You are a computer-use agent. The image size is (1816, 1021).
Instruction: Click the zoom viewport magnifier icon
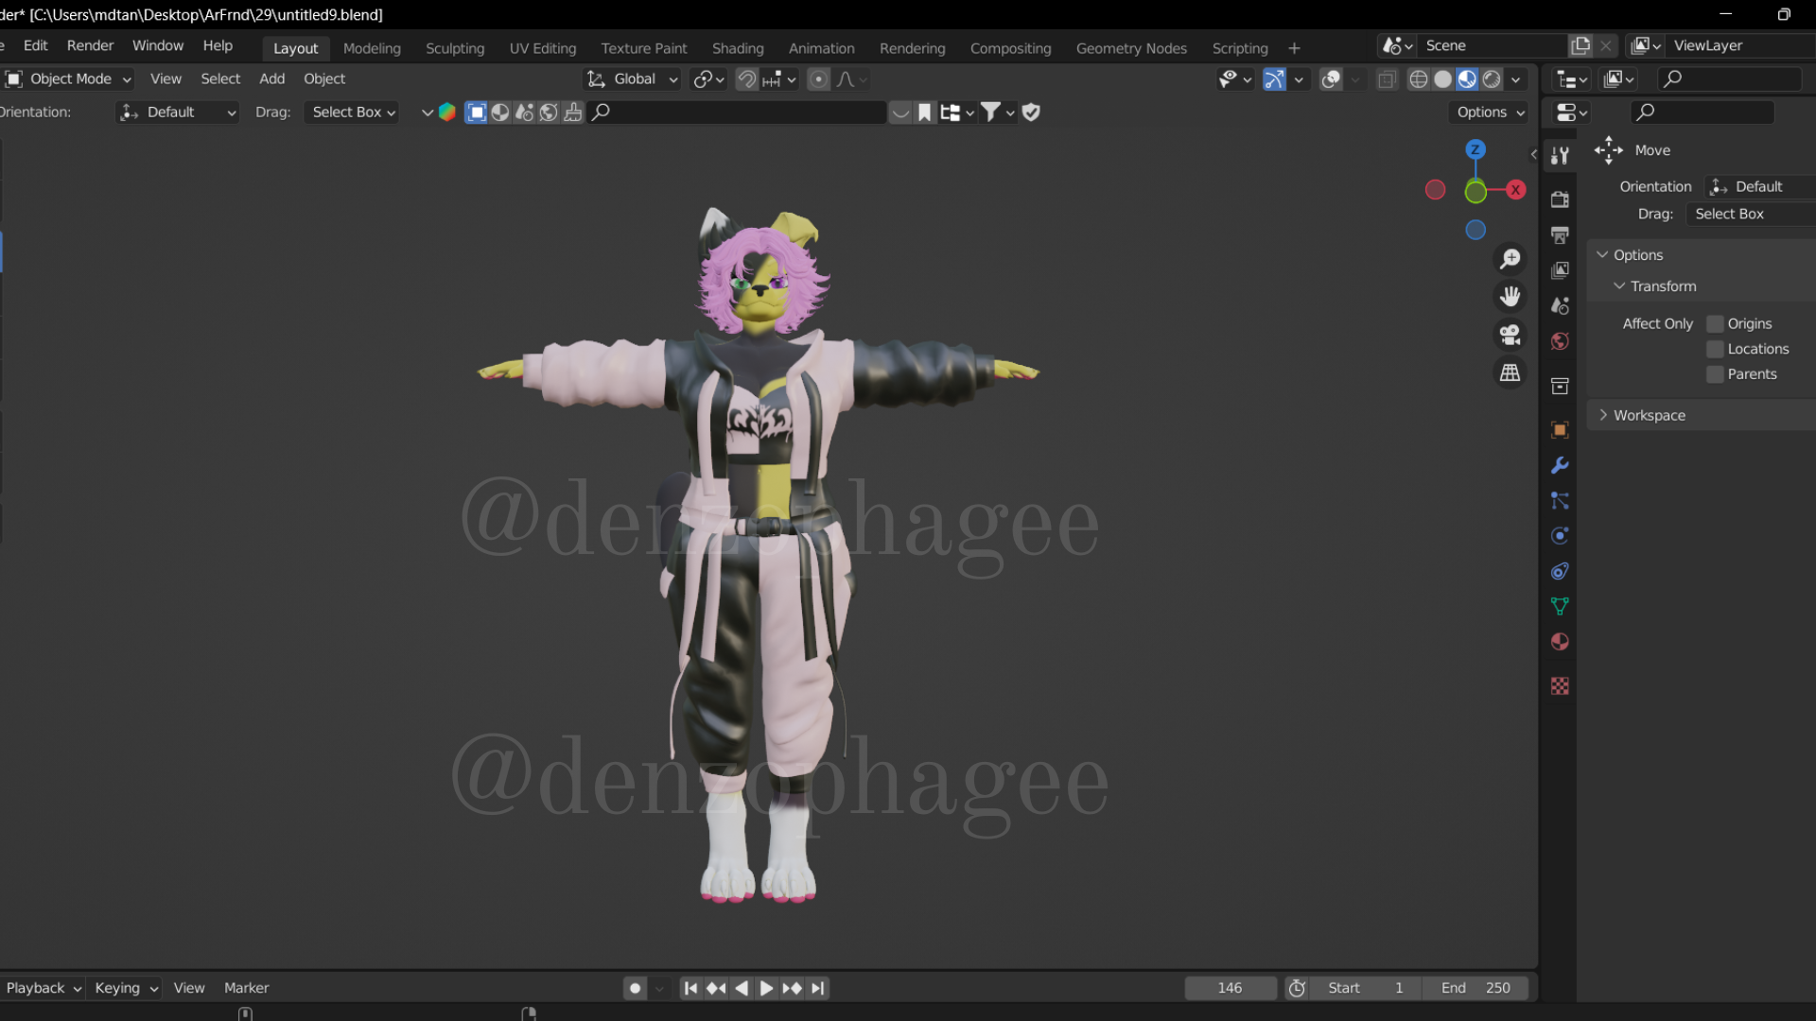coord(1510,258)
